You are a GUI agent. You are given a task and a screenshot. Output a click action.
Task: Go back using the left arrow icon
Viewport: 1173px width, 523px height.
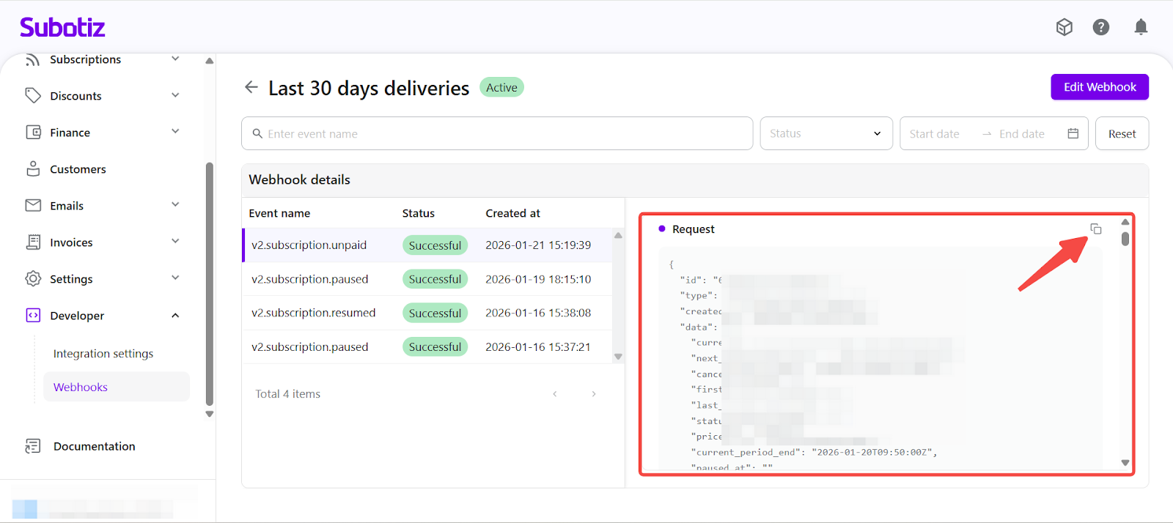click(x=251, y=88)
